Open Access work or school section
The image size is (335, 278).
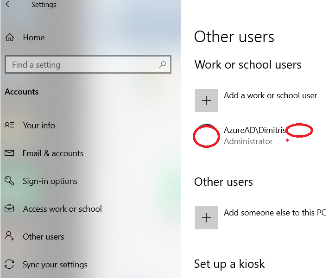coord(63,209)
